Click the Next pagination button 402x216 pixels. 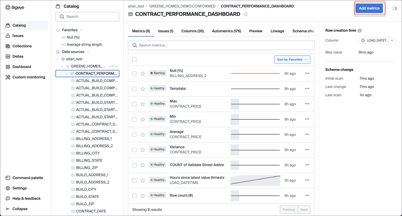pos(304,210)
